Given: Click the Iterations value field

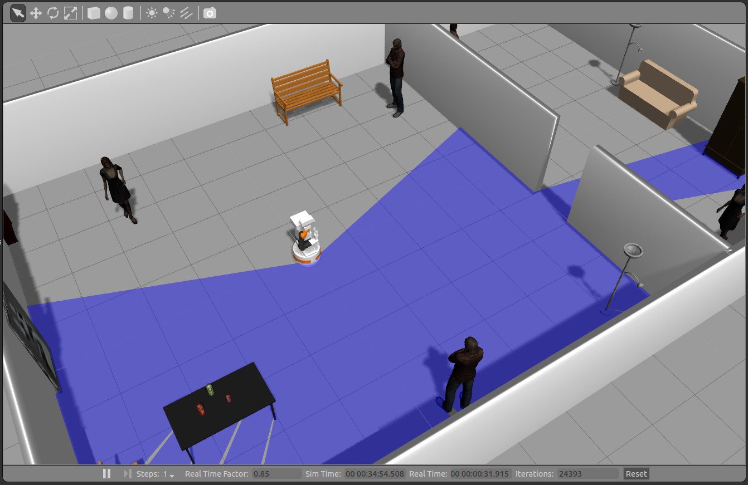Looking at the screenshot, I should click(587, 474).
